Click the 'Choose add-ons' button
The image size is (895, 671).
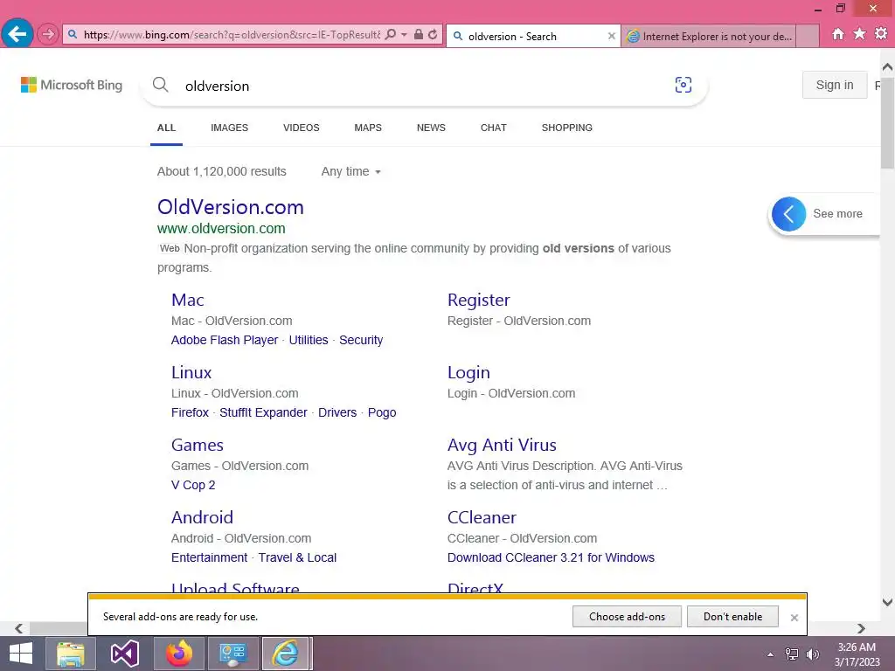(x=627, y=616)
